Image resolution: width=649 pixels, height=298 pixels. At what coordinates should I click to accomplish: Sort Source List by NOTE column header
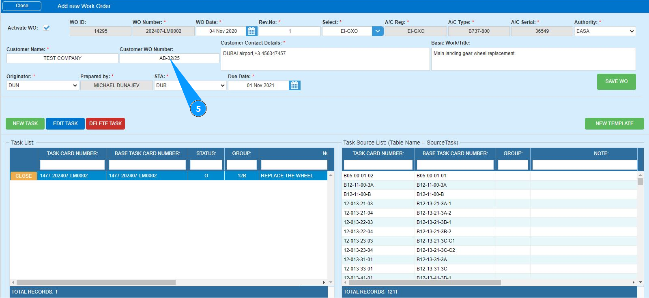601,153
